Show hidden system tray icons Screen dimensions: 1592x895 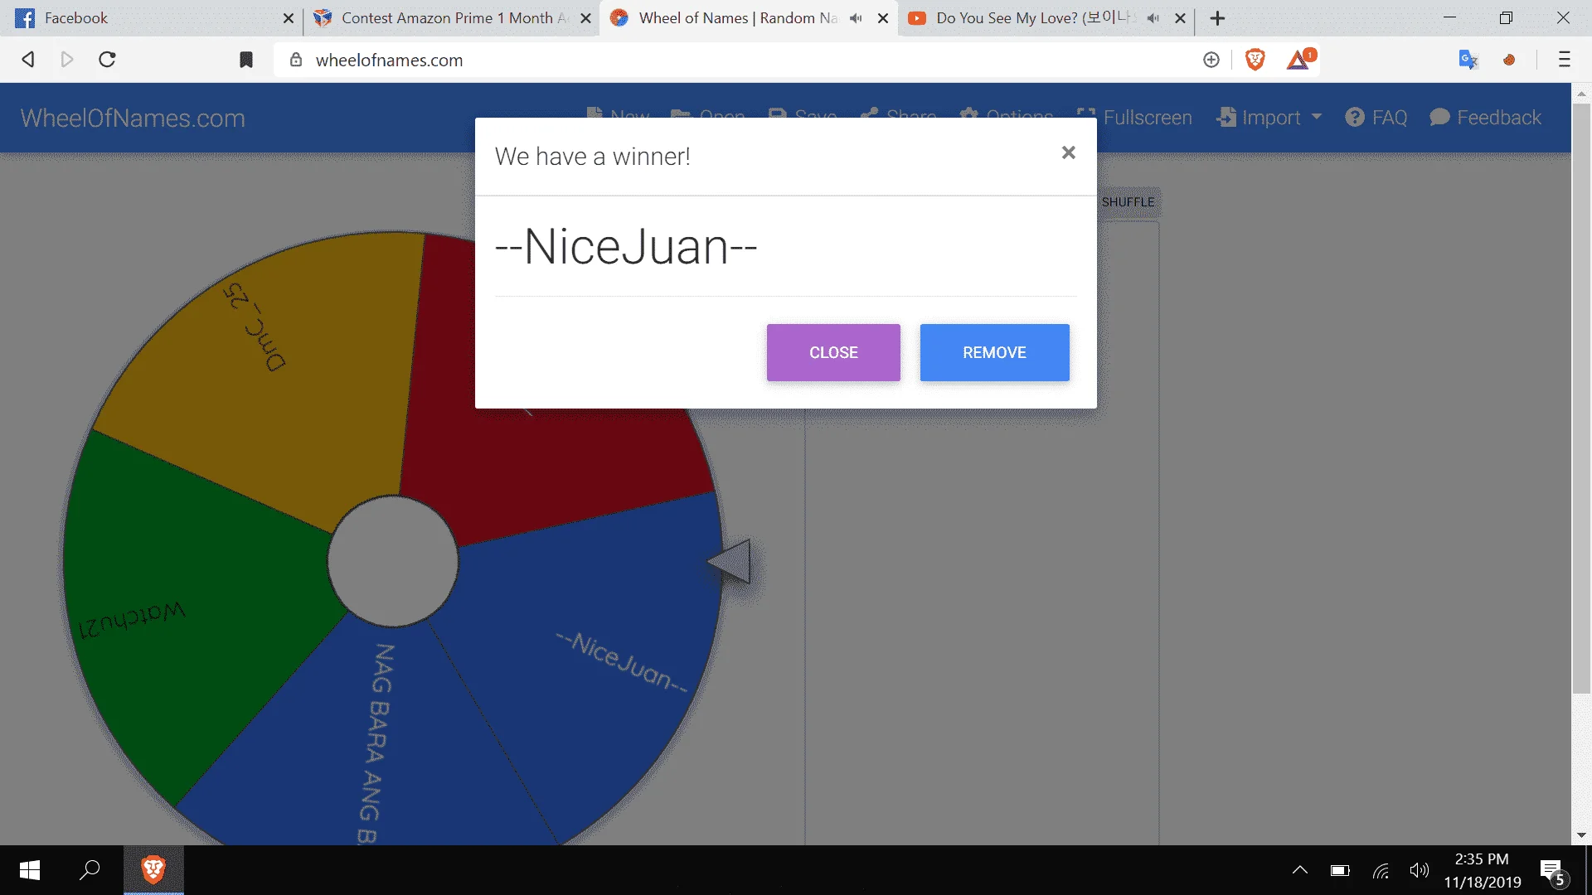1300,870
